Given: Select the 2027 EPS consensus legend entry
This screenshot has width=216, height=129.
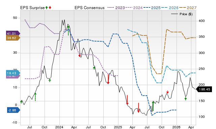Looking at the screenshot, I should [188, 8].
